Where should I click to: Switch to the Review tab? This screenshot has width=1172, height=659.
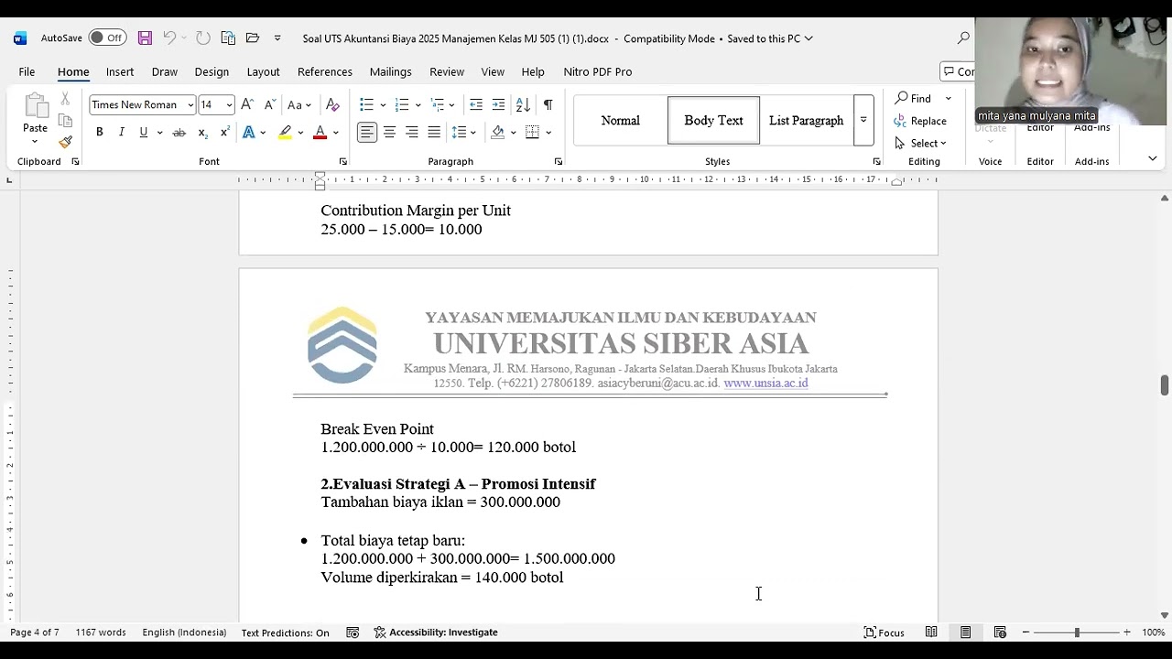coord(447,71)
